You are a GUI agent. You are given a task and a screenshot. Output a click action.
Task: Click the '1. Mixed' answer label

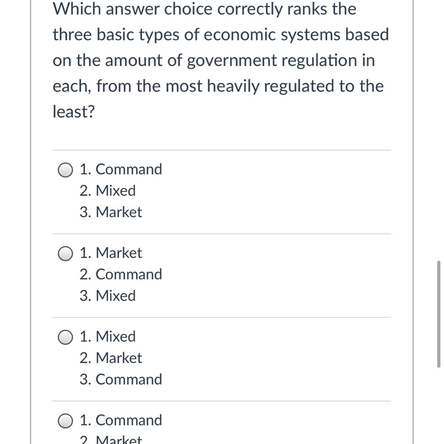[108, 336]
